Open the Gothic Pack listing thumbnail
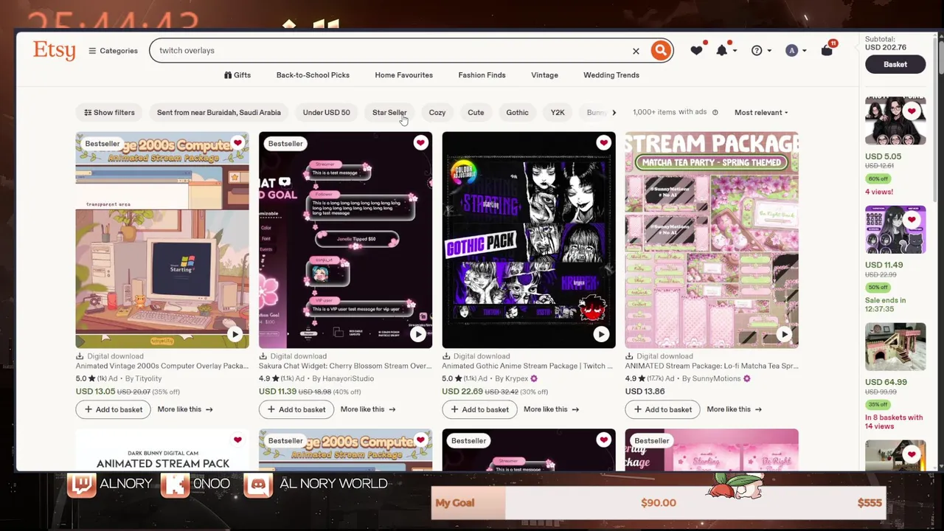Screen dimensions: 944x531 coord(529,240)
